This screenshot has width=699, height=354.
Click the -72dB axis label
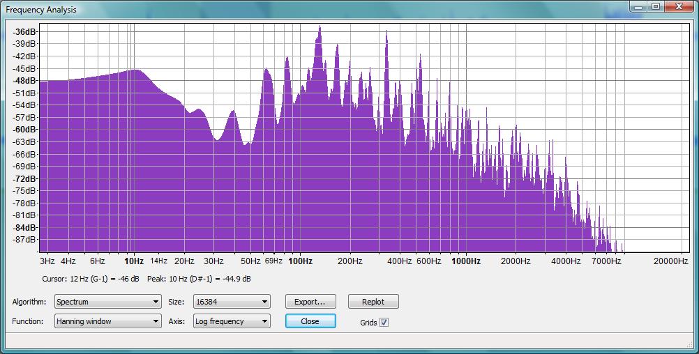(x=25, y=178)
